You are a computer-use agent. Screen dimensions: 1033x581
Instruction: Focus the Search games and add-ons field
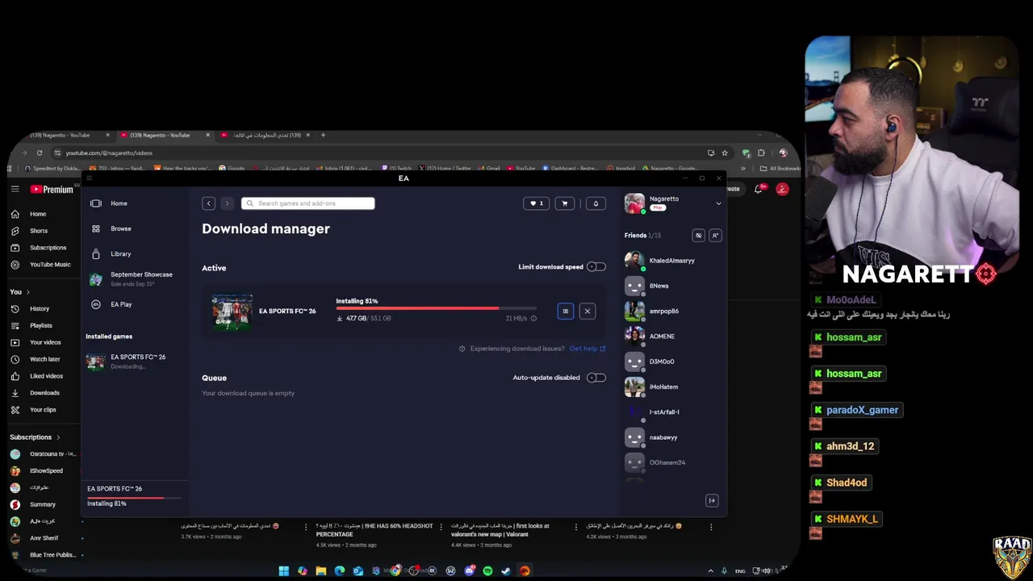pos(307,203)
